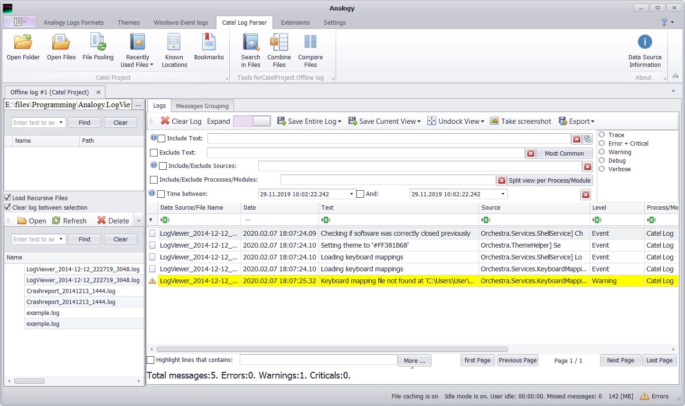Click the help question mark icon

[x=664, y=22]
